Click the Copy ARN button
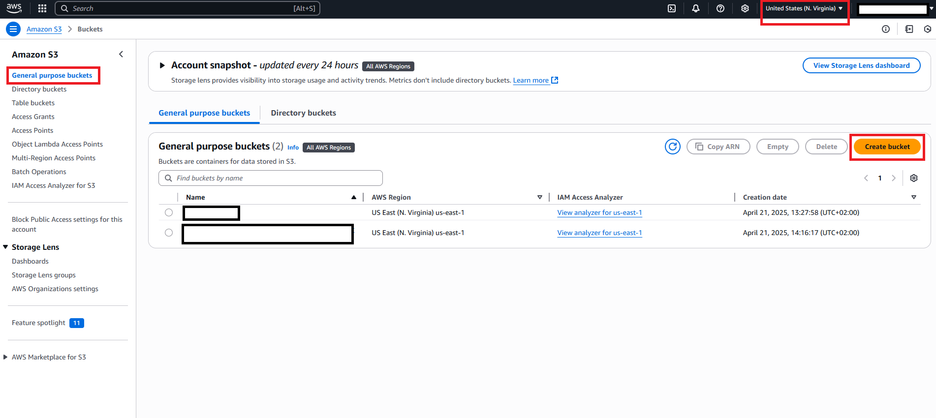This screenshot has height=418, width=936. click(x=718, y=147)
